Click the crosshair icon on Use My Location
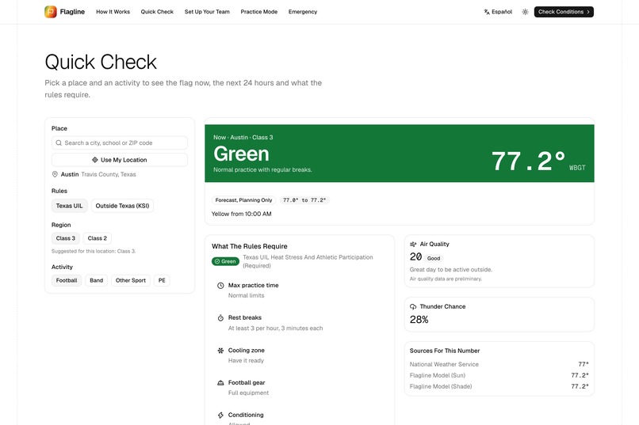The height and width of the screenshot is (425, 639). [x=94, y=160]
